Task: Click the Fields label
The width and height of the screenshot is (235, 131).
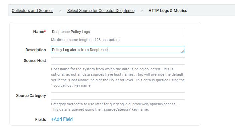Action: (41, 120)
